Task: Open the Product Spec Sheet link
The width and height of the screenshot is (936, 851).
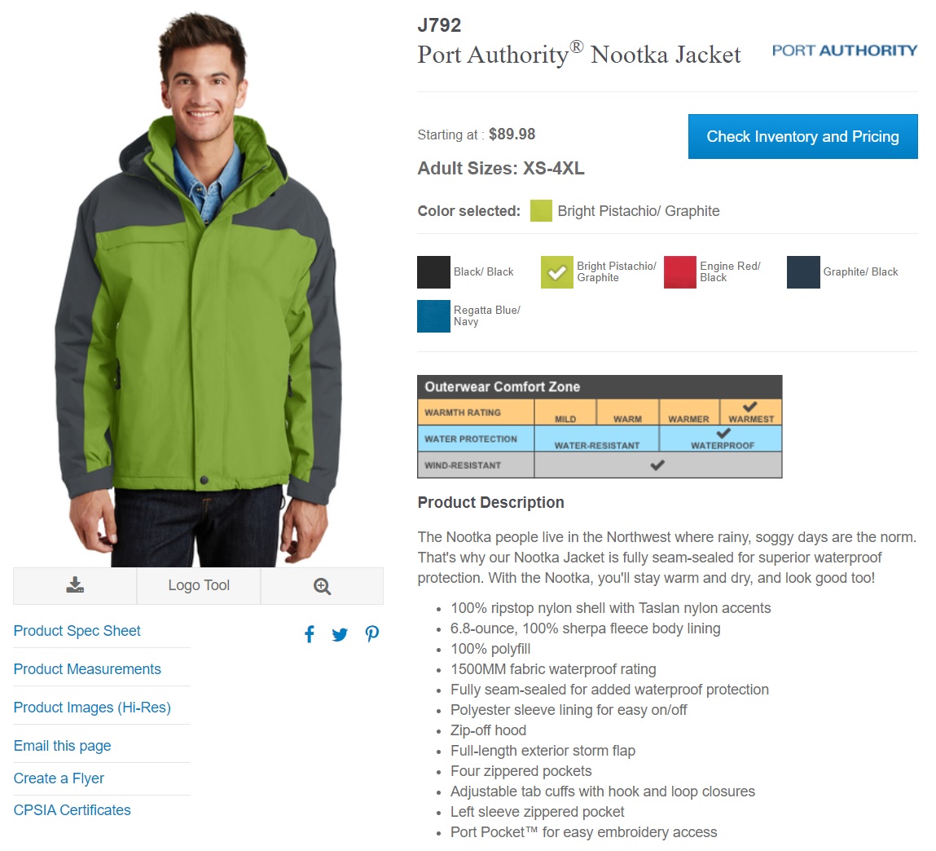Action: [77, 631]
